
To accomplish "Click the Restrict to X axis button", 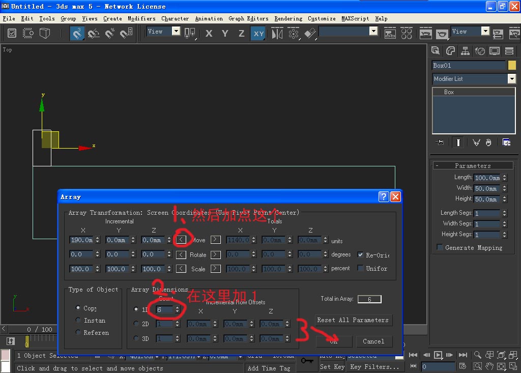I will [209, 34].
